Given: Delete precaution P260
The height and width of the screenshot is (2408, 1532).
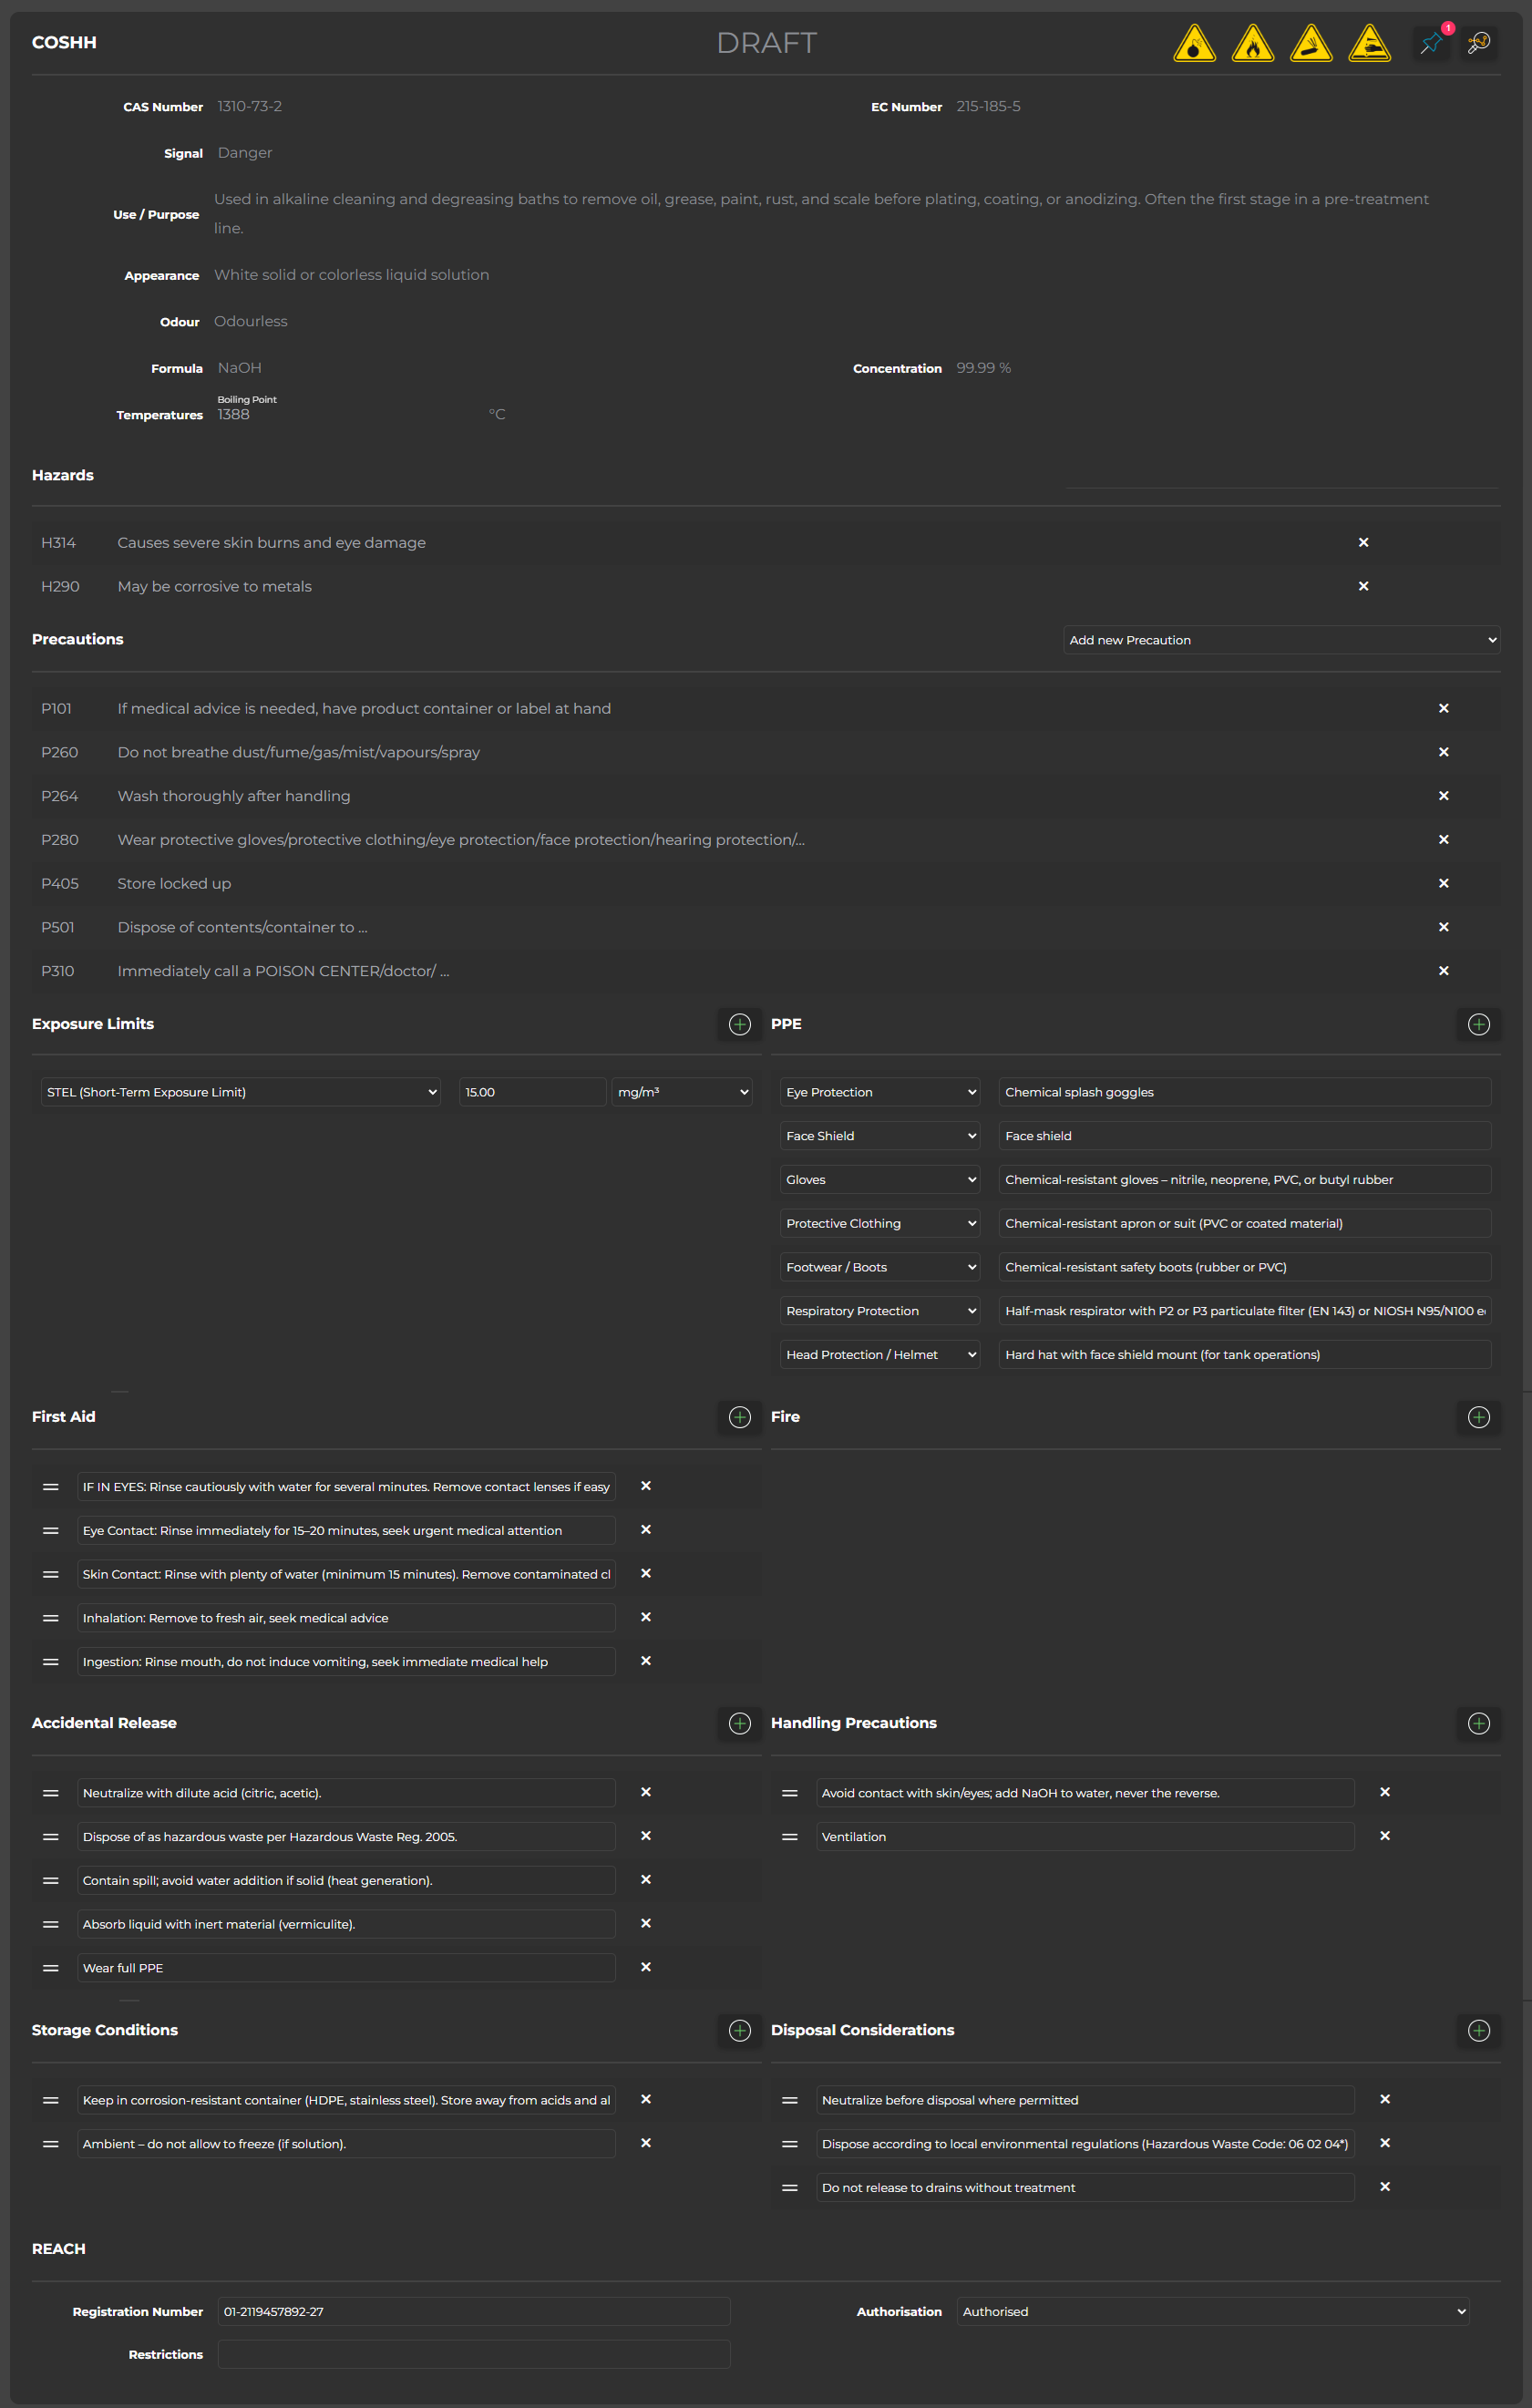Looking at the screenshot, I should point(1443,753).
